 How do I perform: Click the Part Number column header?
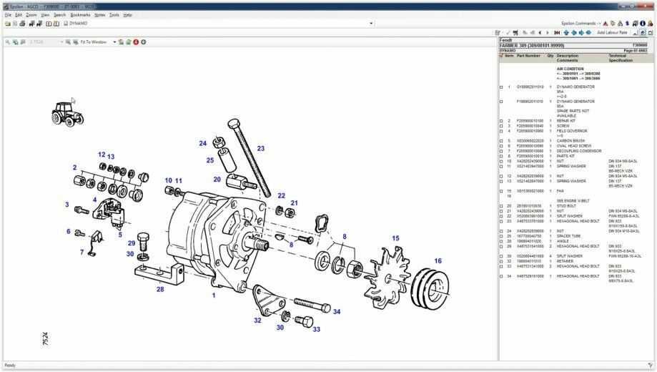(x=528, y=56)
